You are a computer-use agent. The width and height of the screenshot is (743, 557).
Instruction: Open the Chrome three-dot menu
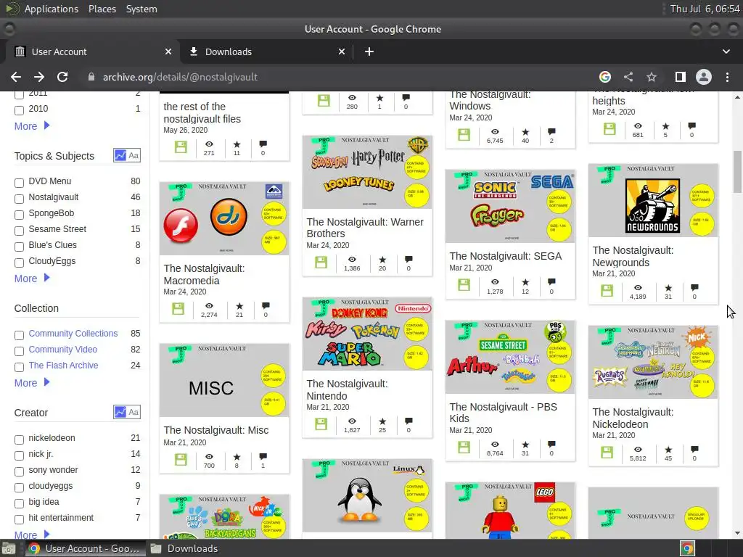(x=727, y=77)
